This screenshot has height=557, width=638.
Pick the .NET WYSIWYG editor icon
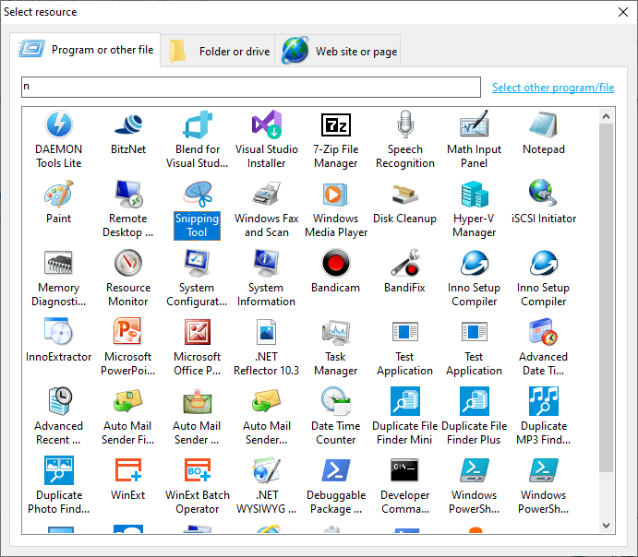[267, 470]
